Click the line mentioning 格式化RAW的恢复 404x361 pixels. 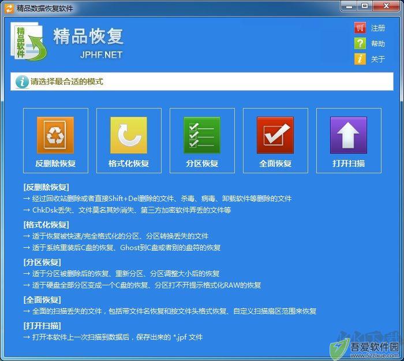pos(142,285)
